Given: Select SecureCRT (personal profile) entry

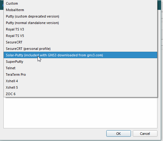Looking at the screenshot, I should 80,49.
